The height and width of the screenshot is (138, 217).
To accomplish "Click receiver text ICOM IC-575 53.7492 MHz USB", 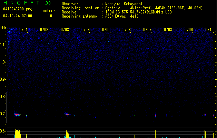I will click(138, 12).
